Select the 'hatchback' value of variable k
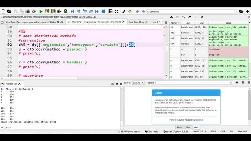251x141 pixels. (x=228, y=49)
